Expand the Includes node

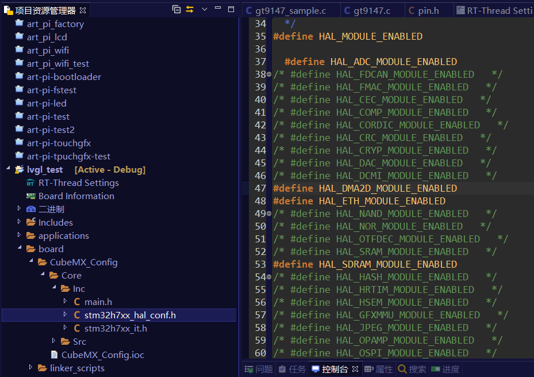click(19, 222)
